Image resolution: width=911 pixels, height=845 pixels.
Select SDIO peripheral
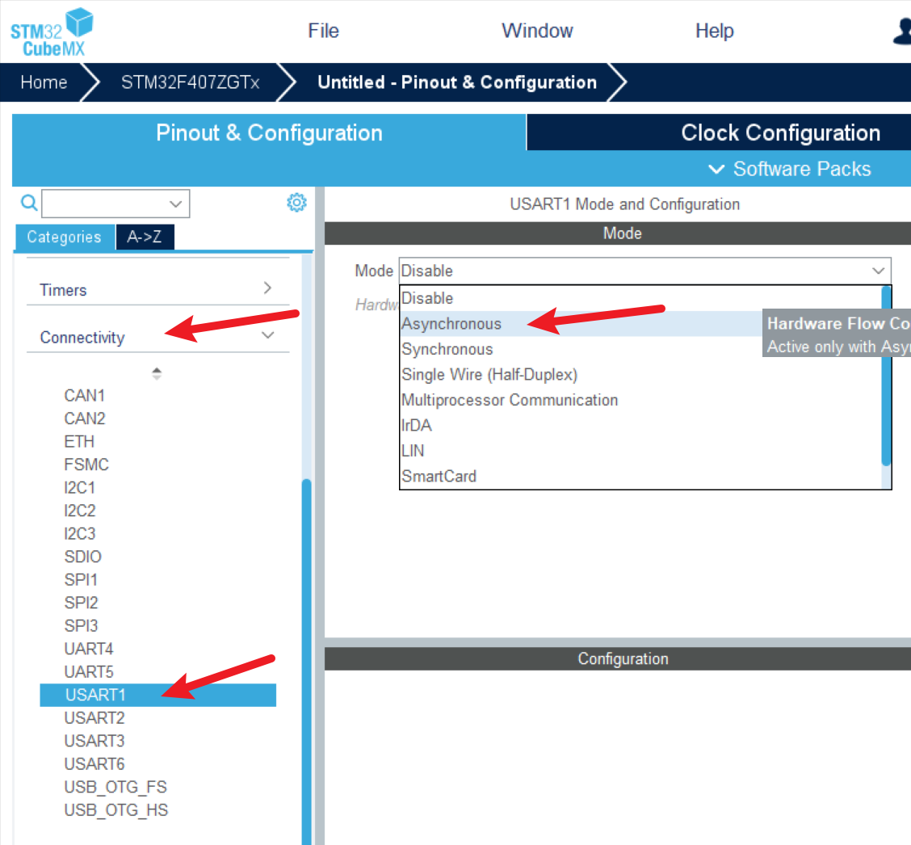coord(82,557)
